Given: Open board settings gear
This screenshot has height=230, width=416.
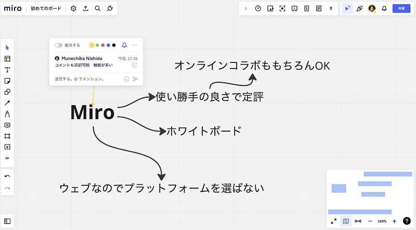Looking at the screenshot, I should [73, 8].
